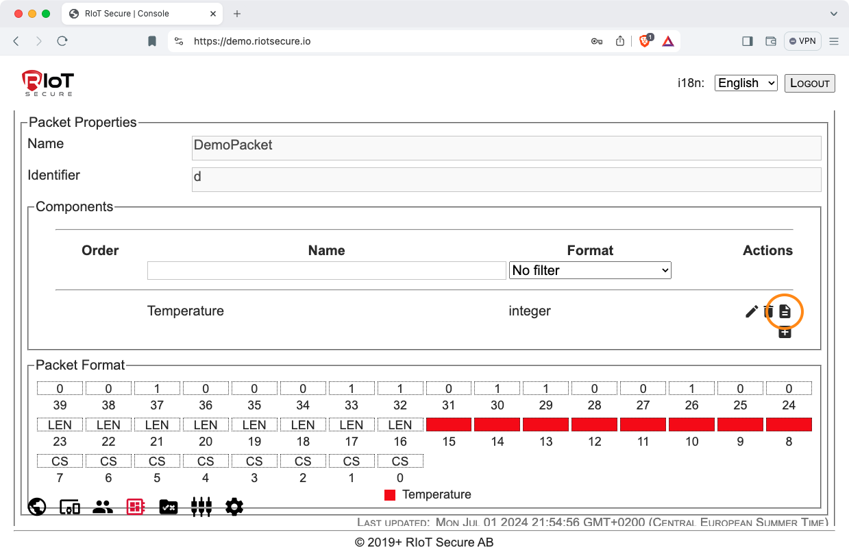849x550 pixels.
Task: Open the globe icon in bottom navigation
Action: [37, 507]
